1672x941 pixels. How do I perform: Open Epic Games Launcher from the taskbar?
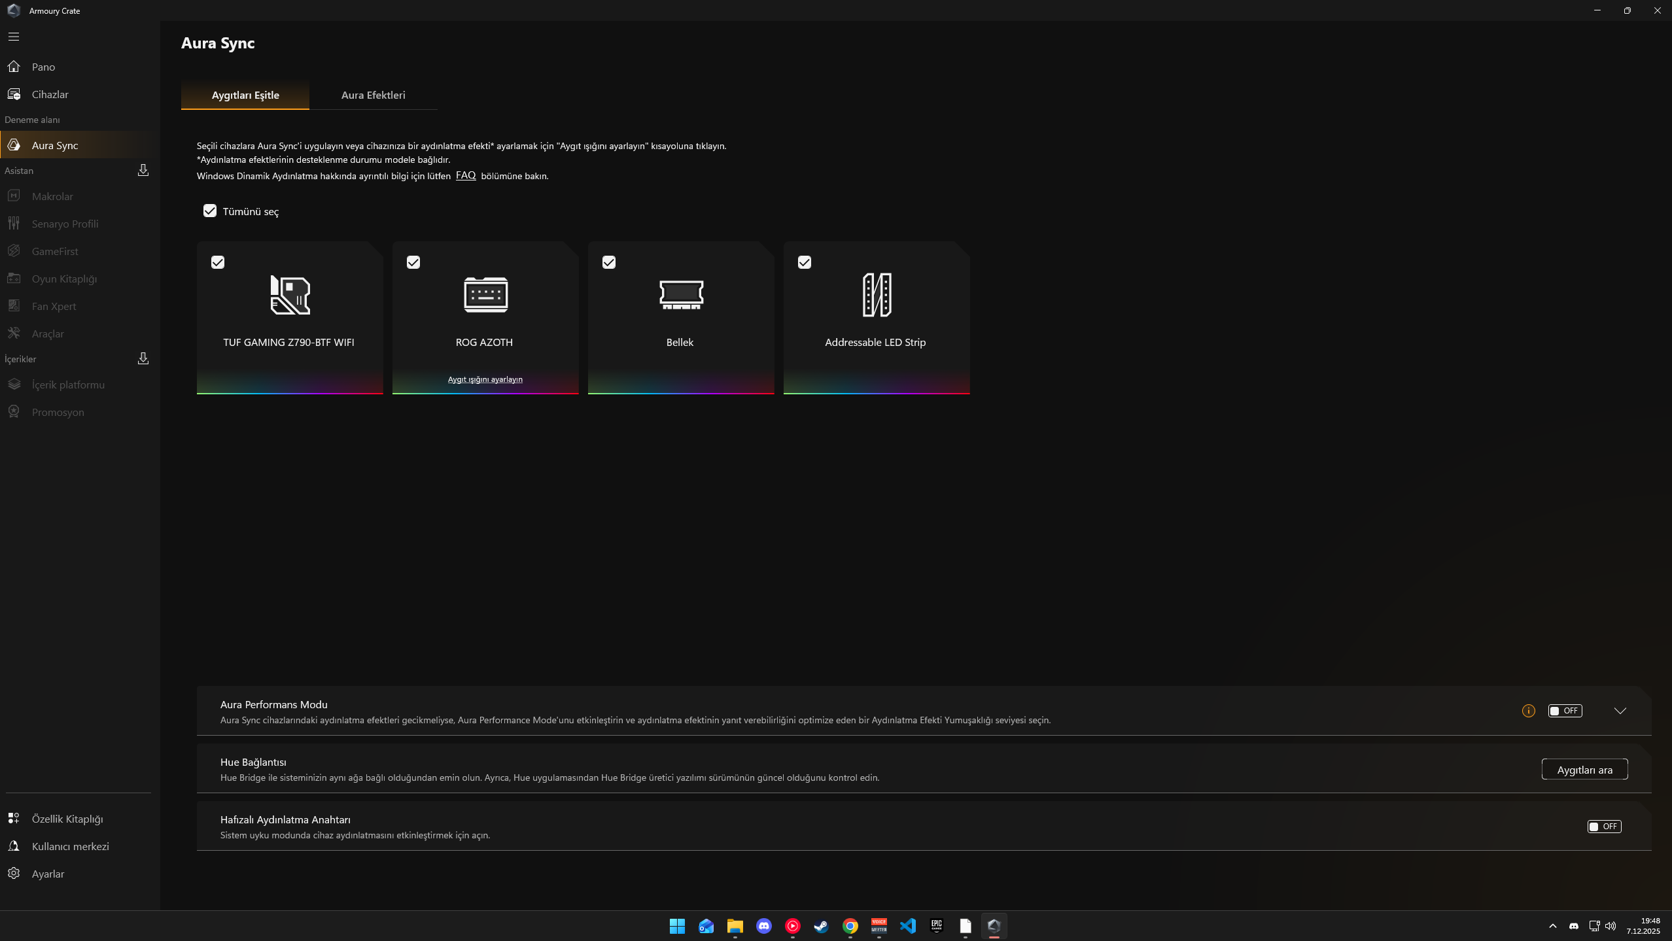[x=937, y=926]
